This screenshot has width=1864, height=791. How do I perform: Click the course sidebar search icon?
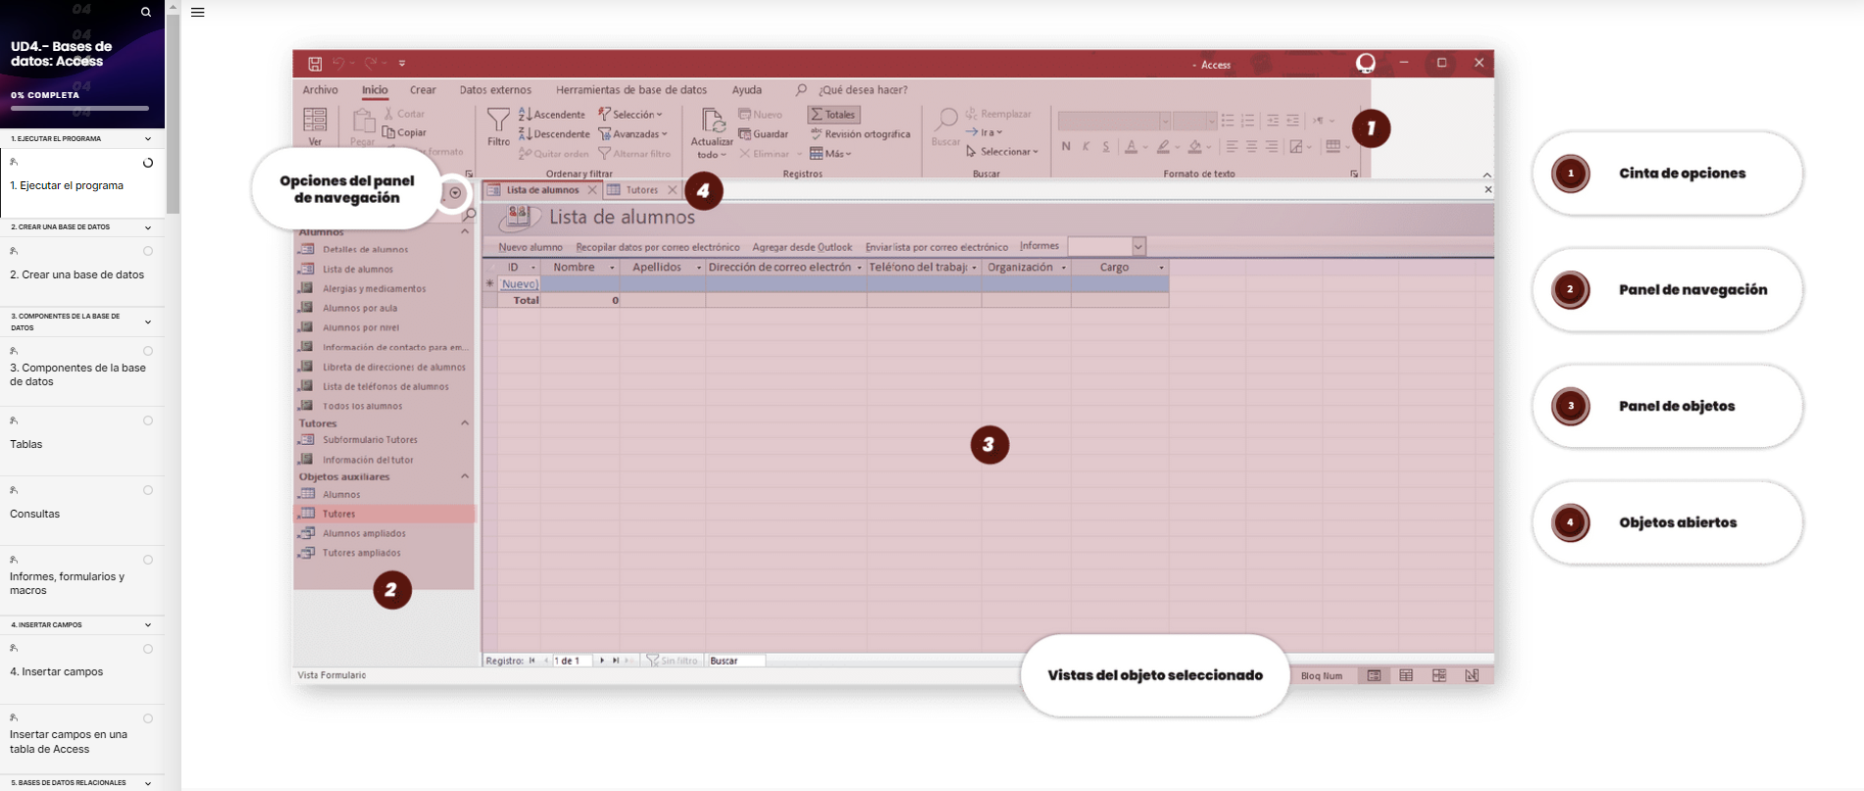[x=146, y=13]
